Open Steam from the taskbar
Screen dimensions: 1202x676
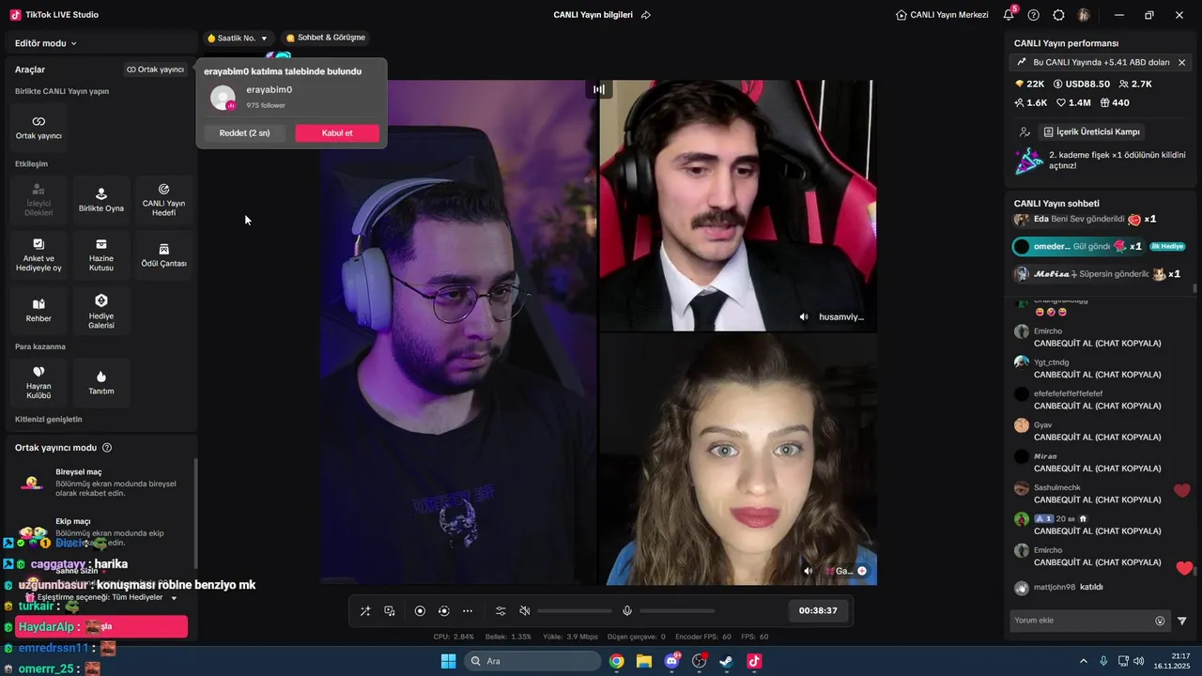(x=726, y=661)
